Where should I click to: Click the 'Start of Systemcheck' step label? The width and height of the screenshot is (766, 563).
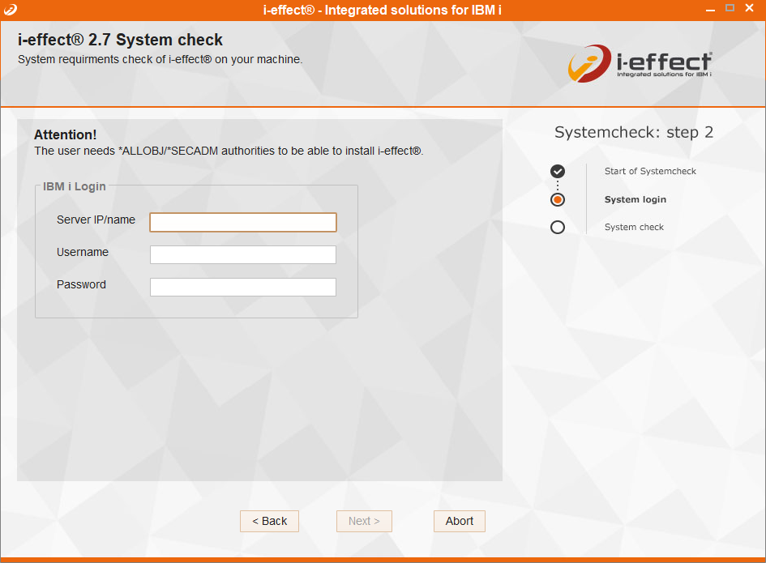point(650,172)
